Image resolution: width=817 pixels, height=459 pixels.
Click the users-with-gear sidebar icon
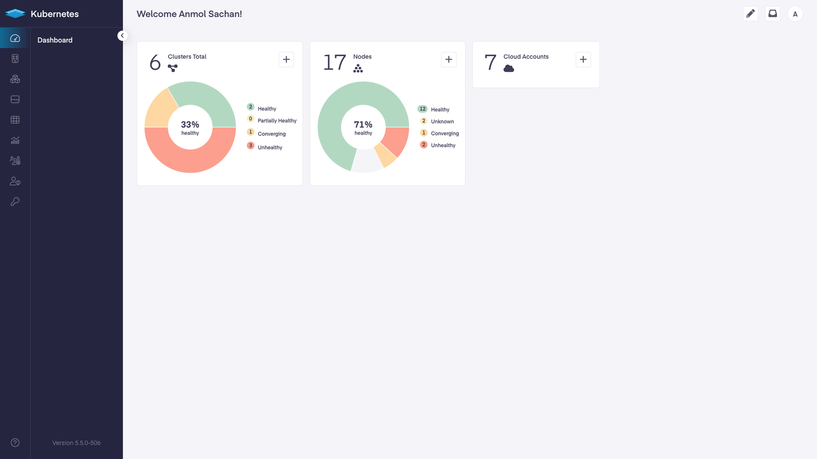click(15, 161)
